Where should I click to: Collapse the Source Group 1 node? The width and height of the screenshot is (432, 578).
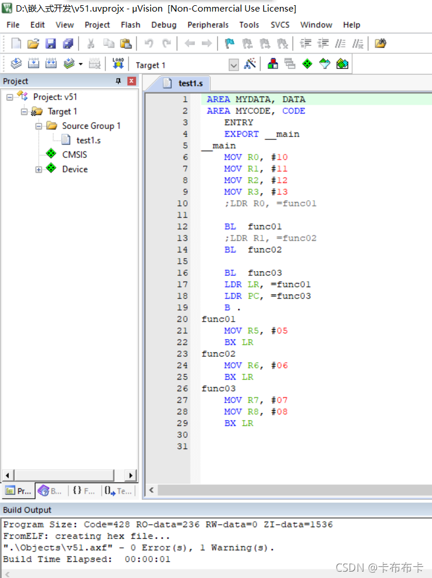[38, 126]
